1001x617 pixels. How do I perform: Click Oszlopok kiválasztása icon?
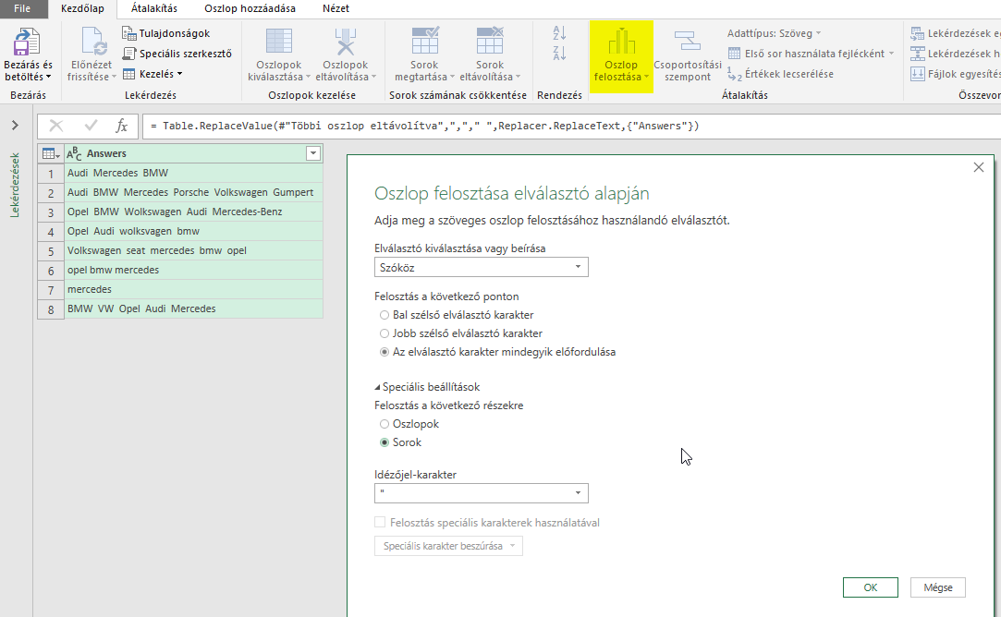[279, 42]
